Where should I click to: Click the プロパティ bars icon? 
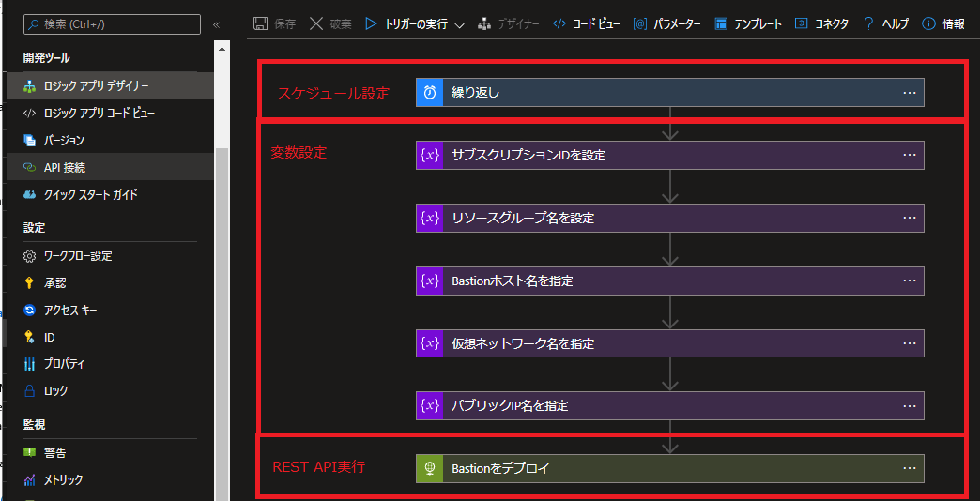29,364
